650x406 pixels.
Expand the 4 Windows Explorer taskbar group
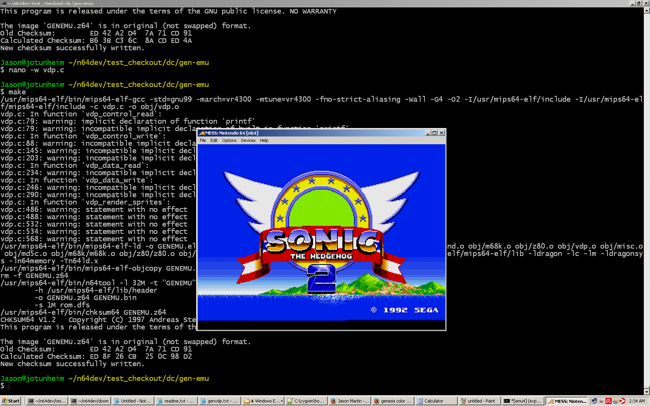point(263,401)
